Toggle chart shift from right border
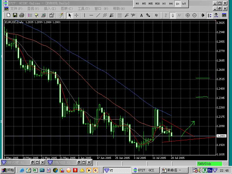The height and width of the screenshot is (174, 232). [209, 15]
